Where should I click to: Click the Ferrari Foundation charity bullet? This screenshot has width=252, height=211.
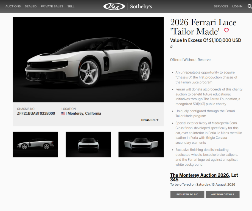coord(209,96)
